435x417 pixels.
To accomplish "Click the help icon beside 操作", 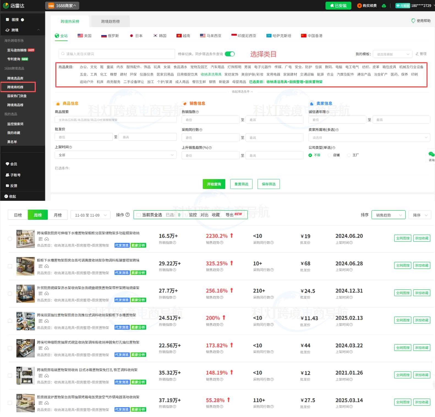I will click(x=127, y=215).
